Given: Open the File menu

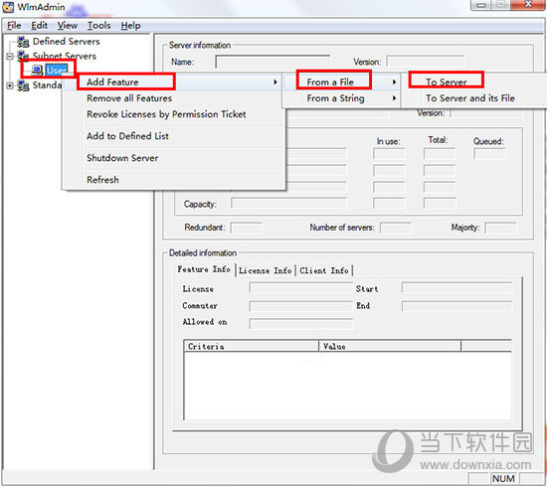Looking at the screenshot, I should [x=14, y=26].
